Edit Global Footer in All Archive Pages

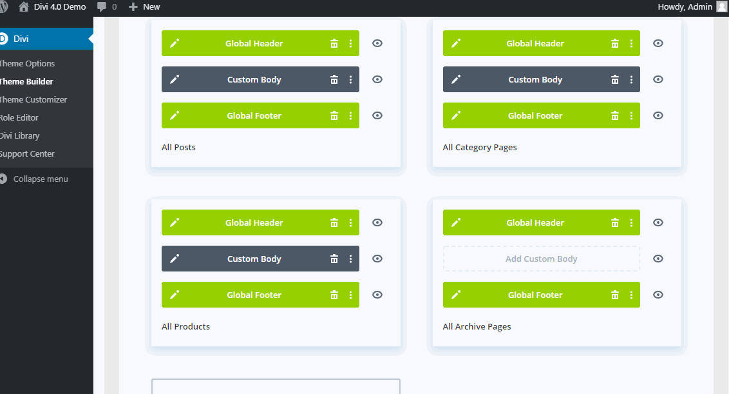point(456,295)
